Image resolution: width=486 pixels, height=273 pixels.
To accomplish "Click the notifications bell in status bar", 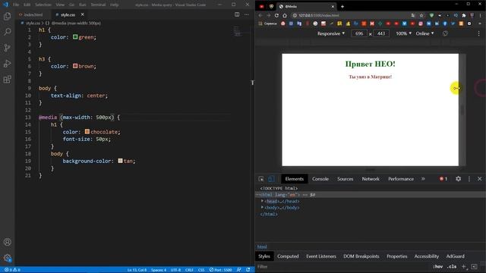I will pyautogui.click(x=248, y=270).
